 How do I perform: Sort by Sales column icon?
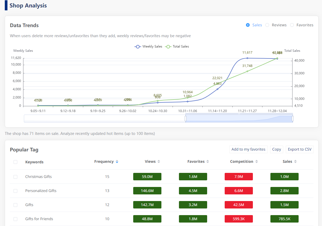click(295, 162)
